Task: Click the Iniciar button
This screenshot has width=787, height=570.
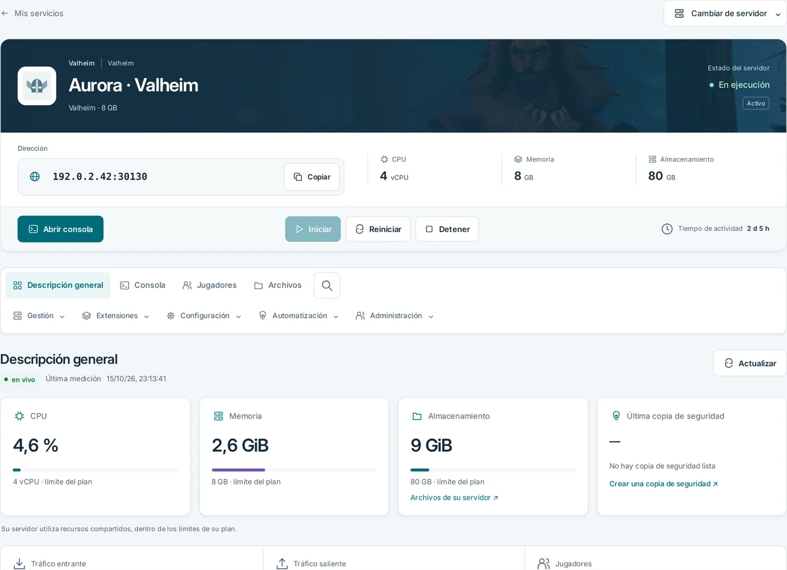Action: click(313, 229)
